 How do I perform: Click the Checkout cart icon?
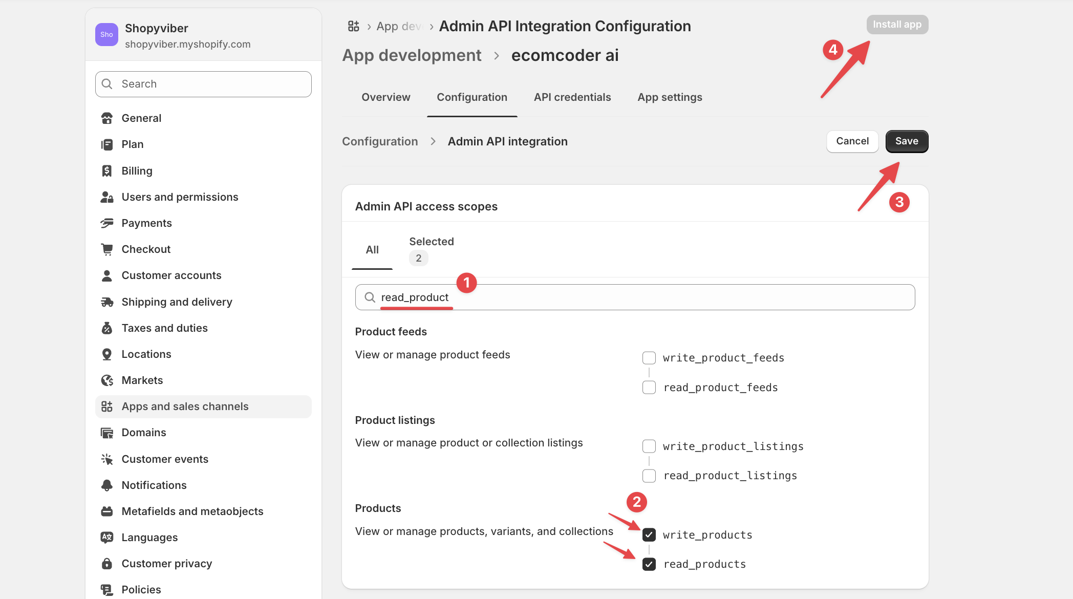[107, 249]
